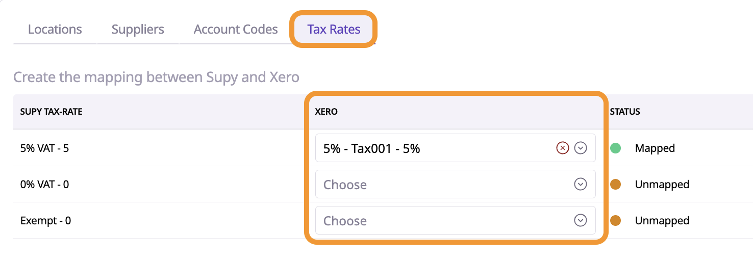Switch to the Locations tab

[x=55, y=30]
